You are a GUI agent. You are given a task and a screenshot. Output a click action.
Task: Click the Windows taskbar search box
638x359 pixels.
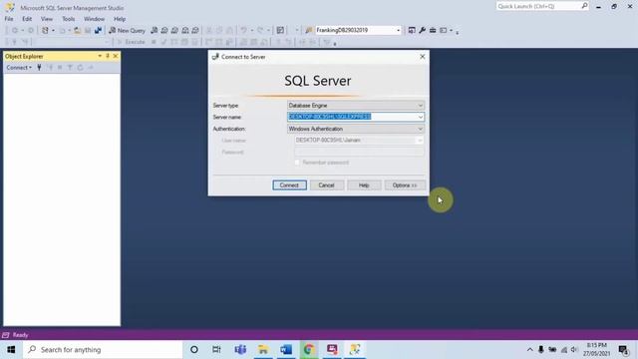tap(103, 350)
